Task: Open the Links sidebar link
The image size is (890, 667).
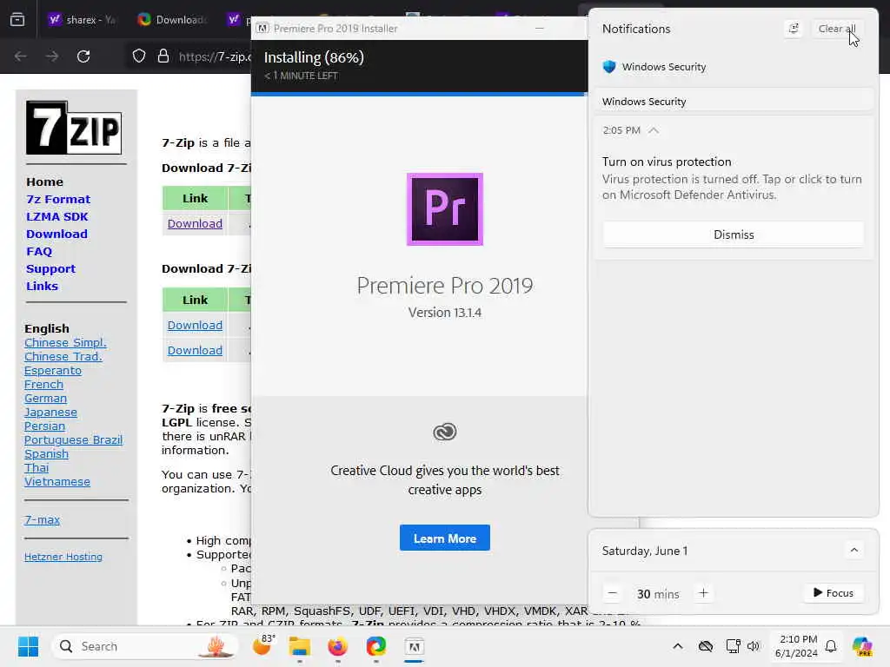Action: click(x=42, y=286)
